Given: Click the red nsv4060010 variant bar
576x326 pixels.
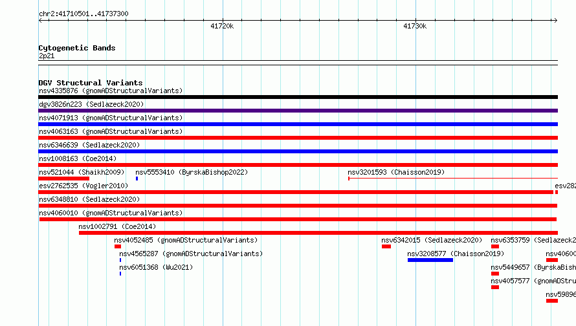Looking at the screenshot, I should click(298, 219).
